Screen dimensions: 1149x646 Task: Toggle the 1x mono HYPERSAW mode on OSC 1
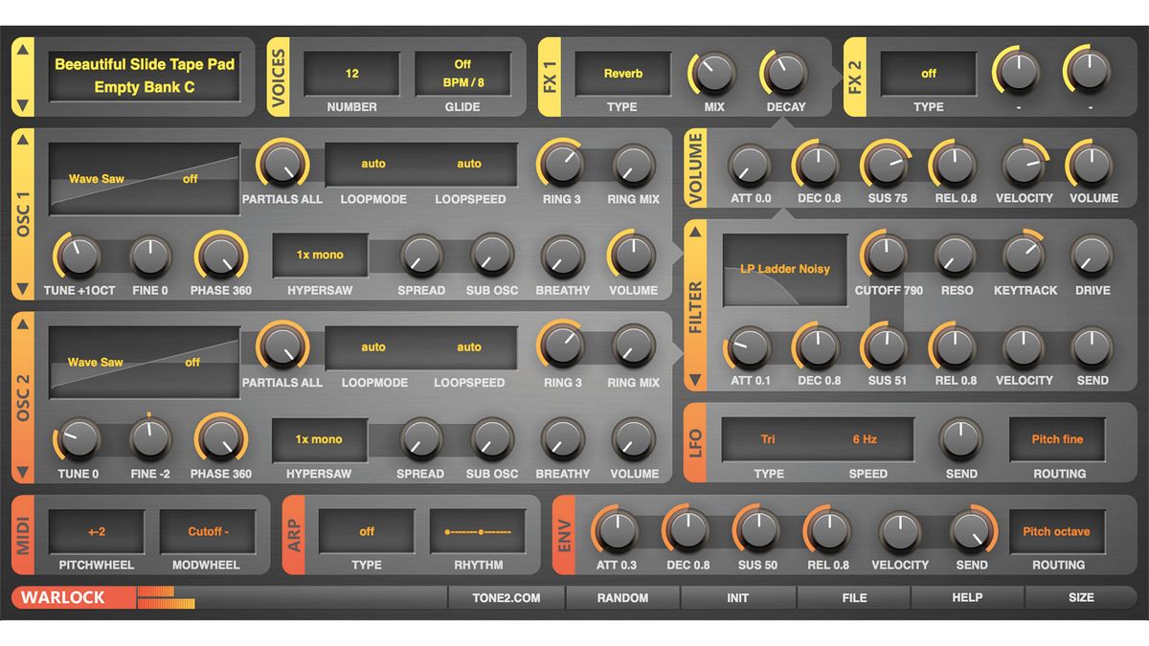point(318,254)
